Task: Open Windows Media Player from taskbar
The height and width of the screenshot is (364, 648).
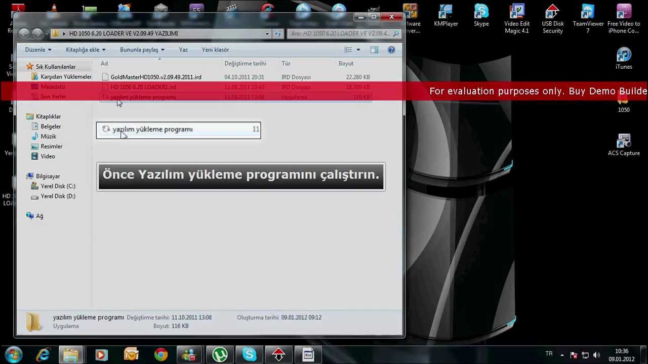Action: point(101,355)
